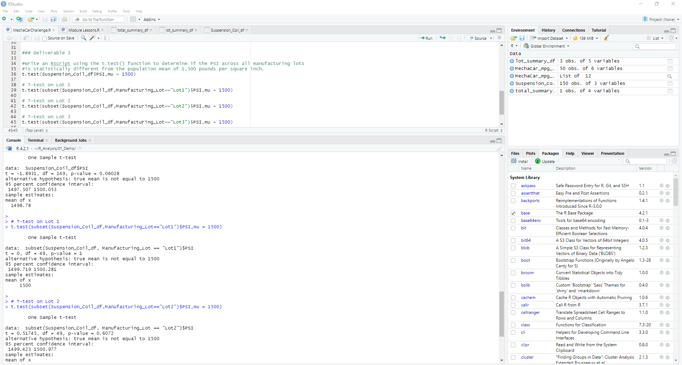Click the Print document icon
The width and height of the screenshot is (682, 365).
pos(65,19)
